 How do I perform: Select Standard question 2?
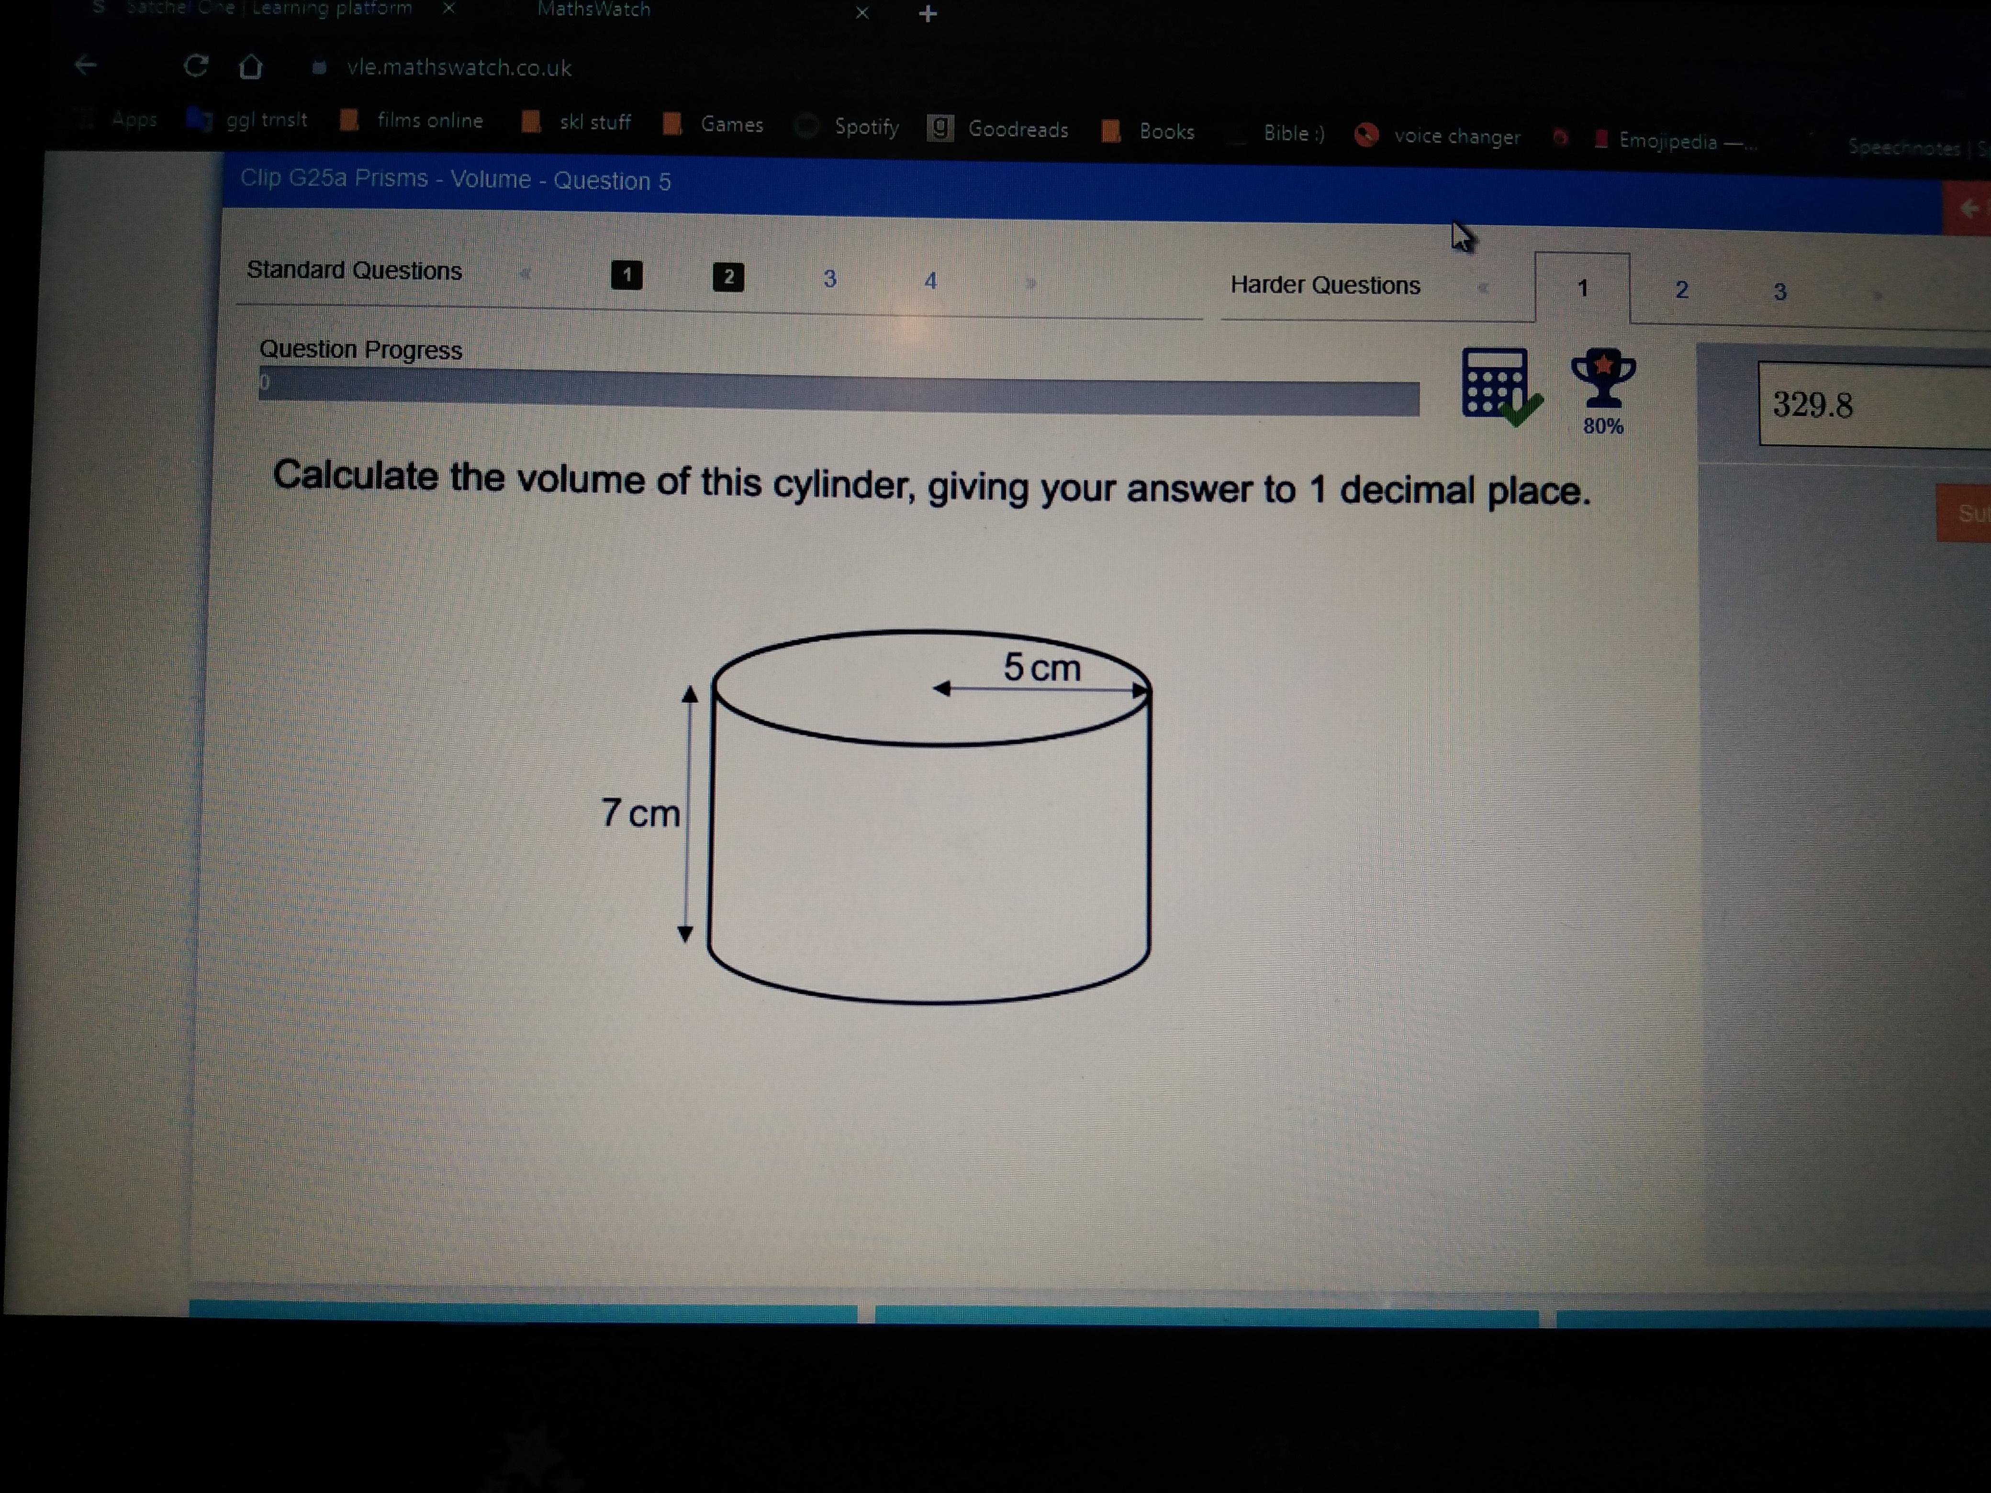(x=728, y=277)
